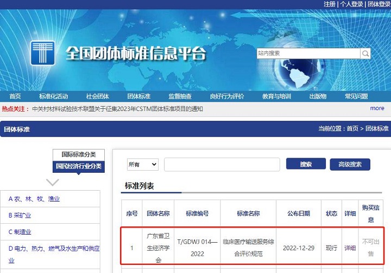Screen dimensions: 391x273
Task: Click the 团体名称 column header
Action: coord(158,213)
